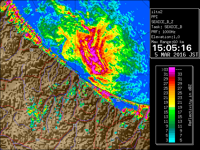The width and height of the screenshot is (200, 150).
Task: Click the teal 7–9 dBZ legend band
Action: [x=172, y=131]
